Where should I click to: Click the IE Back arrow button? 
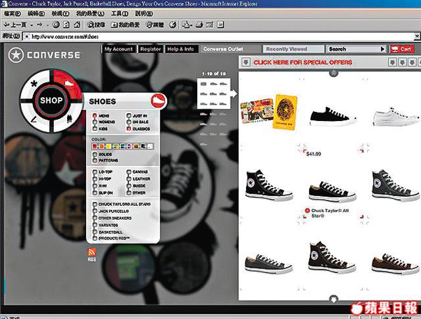point(14,25)
